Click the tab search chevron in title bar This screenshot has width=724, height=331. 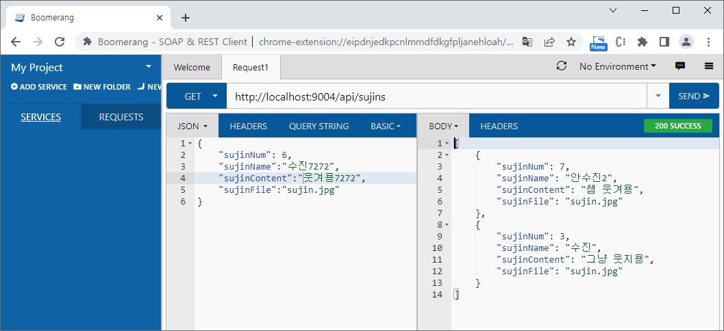click(x=613, y=10)
